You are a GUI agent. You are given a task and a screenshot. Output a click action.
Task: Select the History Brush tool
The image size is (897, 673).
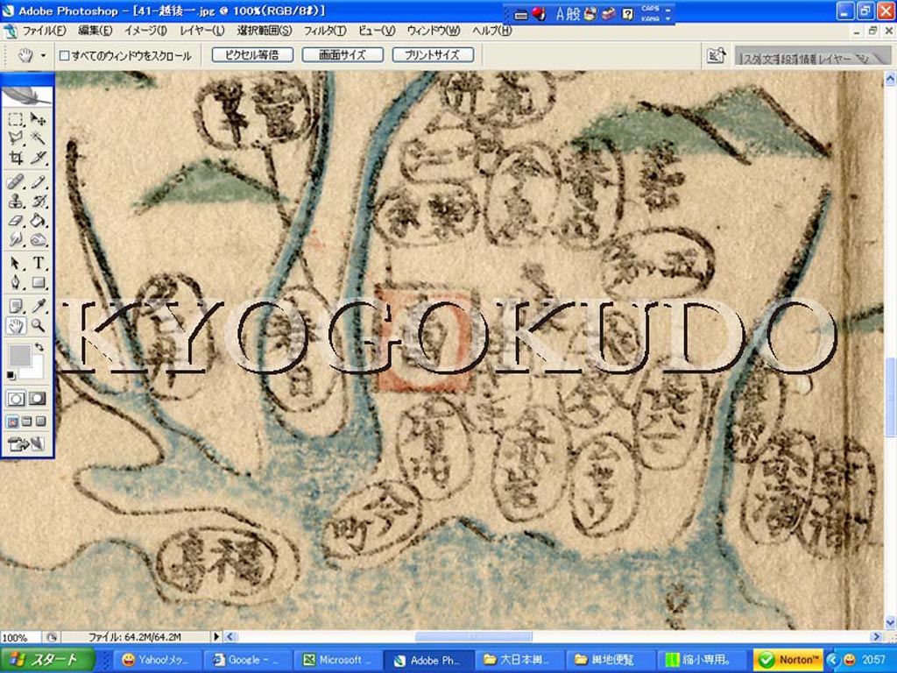(38, 201)
